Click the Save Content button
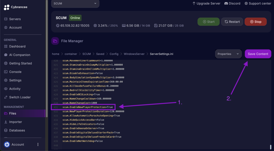The width and height of the screenshot is (274, 151). click(x=258, y=54)
